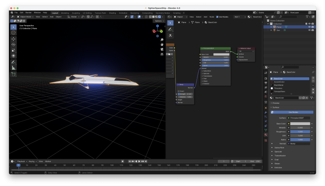Toggle camera view with the camera gizmo

pos(162,49)
